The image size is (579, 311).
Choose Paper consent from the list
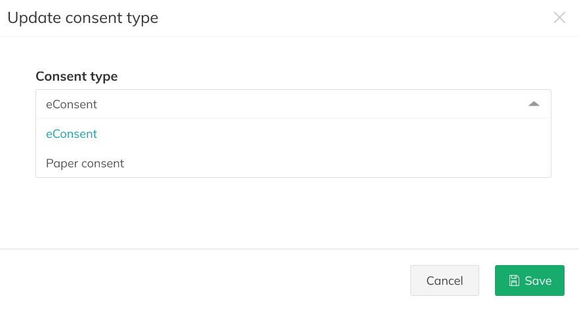(85, 163)
